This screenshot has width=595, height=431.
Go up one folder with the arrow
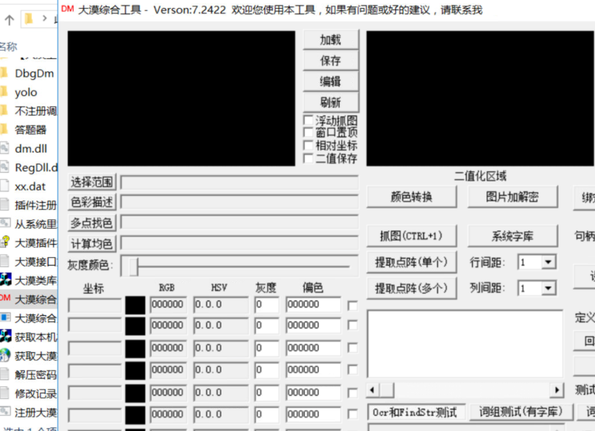9,19
